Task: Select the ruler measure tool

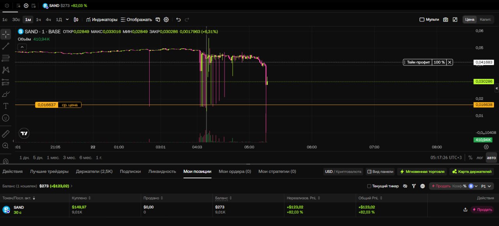Action: (5, 134)
